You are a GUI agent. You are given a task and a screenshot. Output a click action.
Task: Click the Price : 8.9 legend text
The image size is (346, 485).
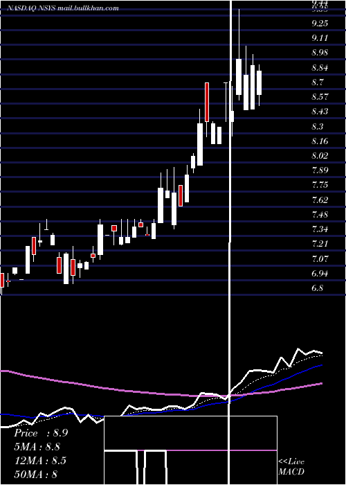pos(41,433)
